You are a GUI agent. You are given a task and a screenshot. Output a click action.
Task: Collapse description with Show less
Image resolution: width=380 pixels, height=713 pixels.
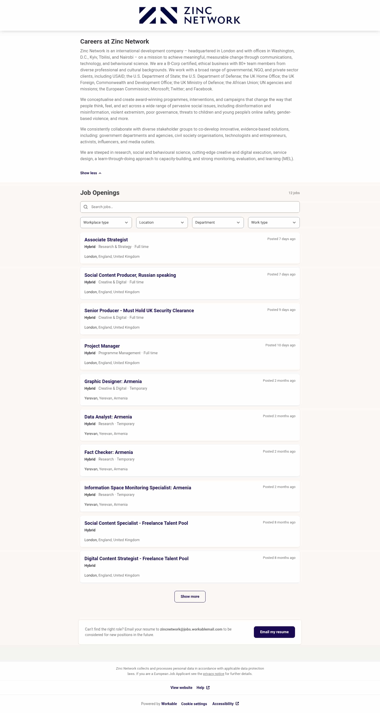tap(91, 173)
